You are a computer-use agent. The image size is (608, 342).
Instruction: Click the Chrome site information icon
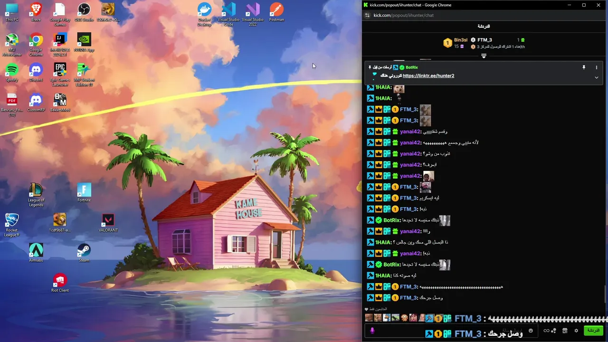pos(367,15)
